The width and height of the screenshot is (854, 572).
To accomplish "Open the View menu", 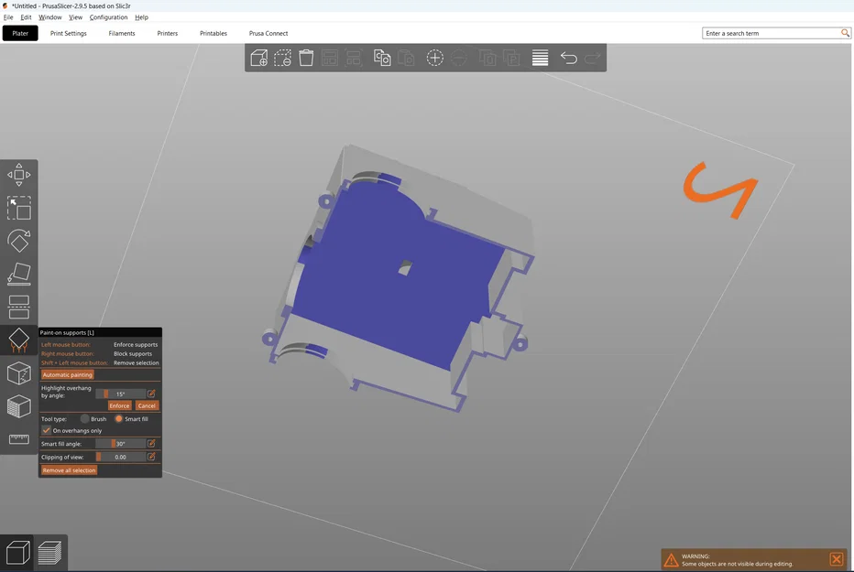I will point(76,17).
